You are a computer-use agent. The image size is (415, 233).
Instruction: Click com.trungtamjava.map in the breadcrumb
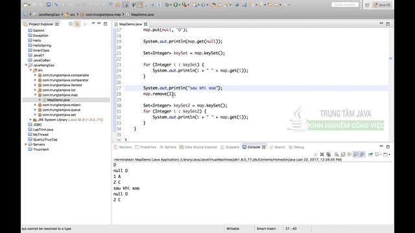coord(103,14)
